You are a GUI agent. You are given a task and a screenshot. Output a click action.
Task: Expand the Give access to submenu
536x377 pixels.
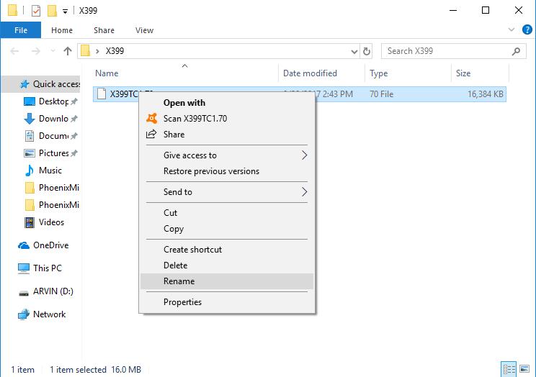point(304,155)
